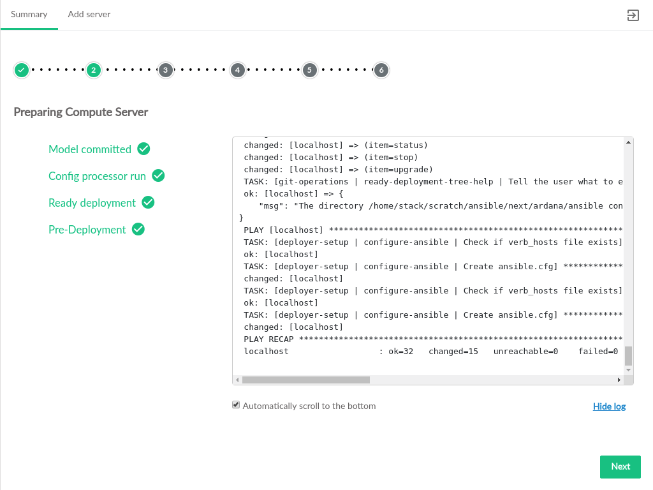
Task: Click the completed step 1 checkmark circle
Action: 22,70
